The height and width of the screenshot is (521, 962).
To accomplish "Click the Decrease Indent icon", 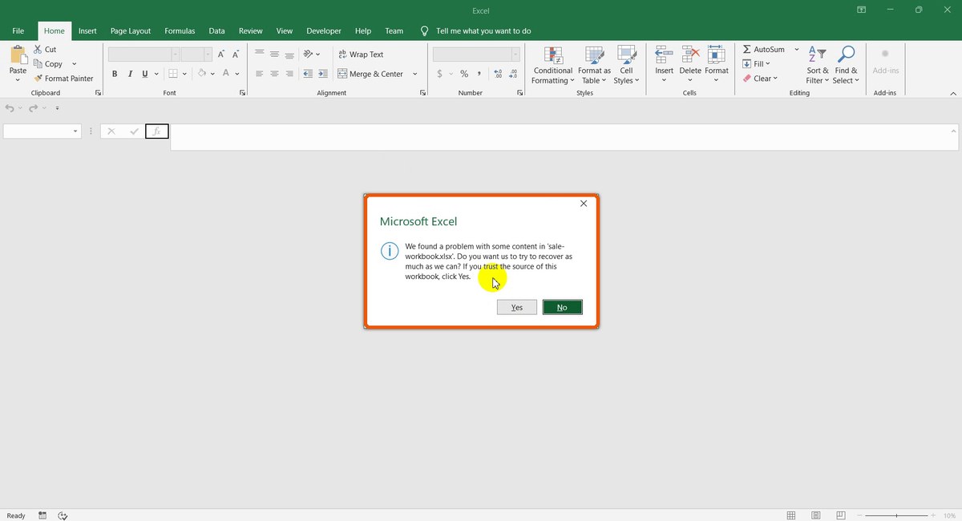I will pyautogui.click(x=308, y=74).
